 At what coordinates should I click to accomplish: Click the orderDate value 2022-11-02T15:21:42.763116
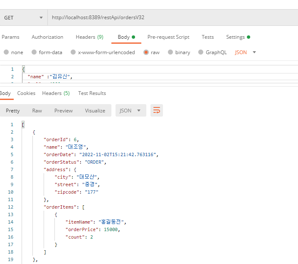click(118, 154)
